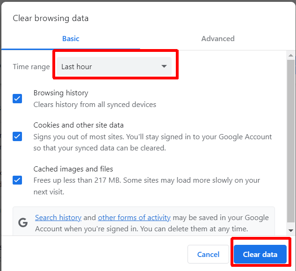Click the Time range label
This screenshot has width=296, height=271.
[x=31, y=67]
